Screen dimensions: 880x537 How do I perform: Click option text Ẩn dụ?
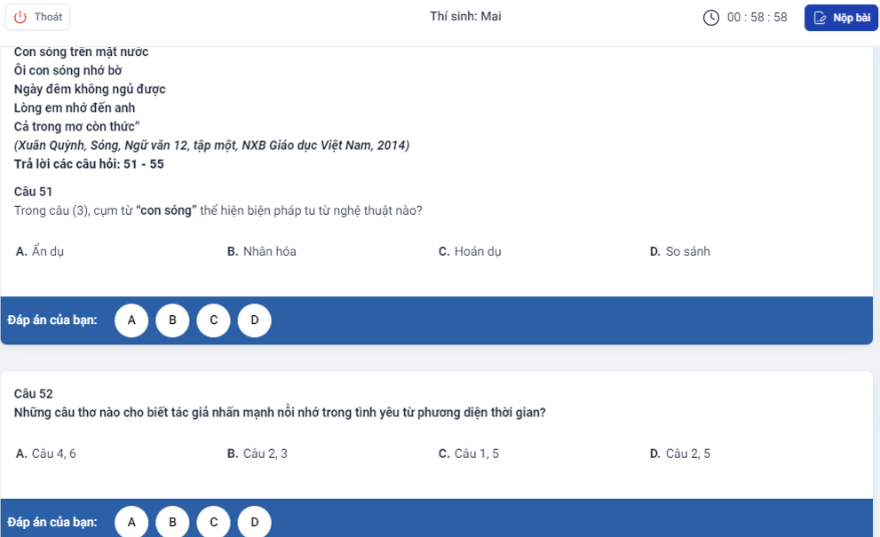(48, 251)
